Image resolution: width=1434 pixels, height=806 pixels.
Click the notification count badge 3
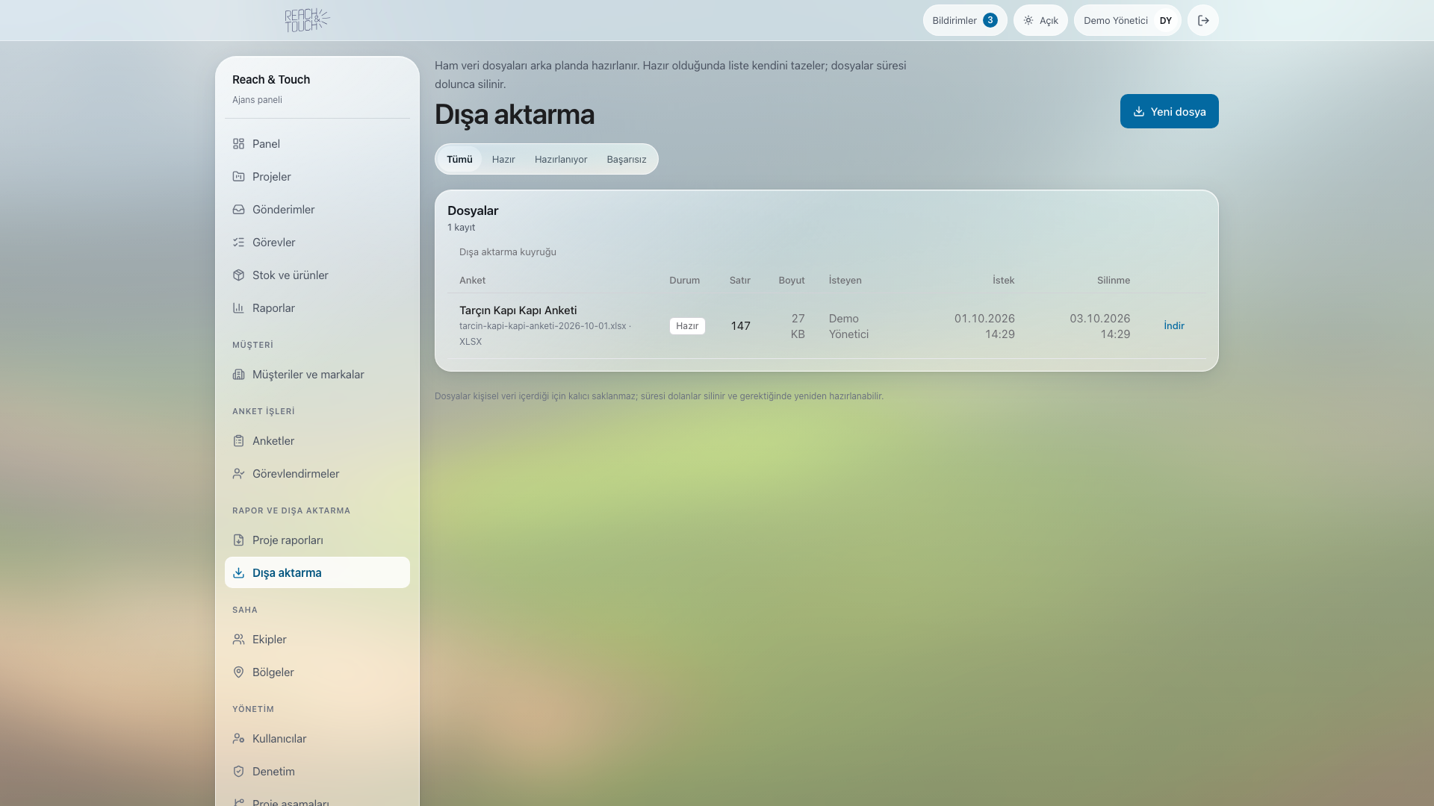(990, 20)
